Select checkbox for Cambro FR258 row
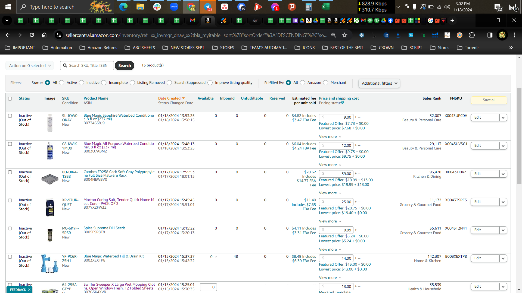 pos(10,172)
